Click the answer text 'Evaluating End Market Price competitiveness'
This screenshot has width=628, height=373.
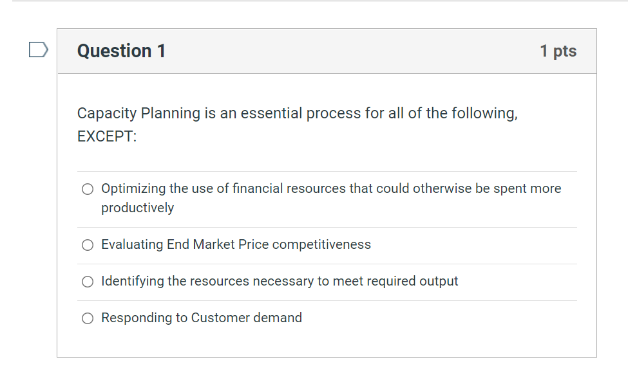[236, 244]
